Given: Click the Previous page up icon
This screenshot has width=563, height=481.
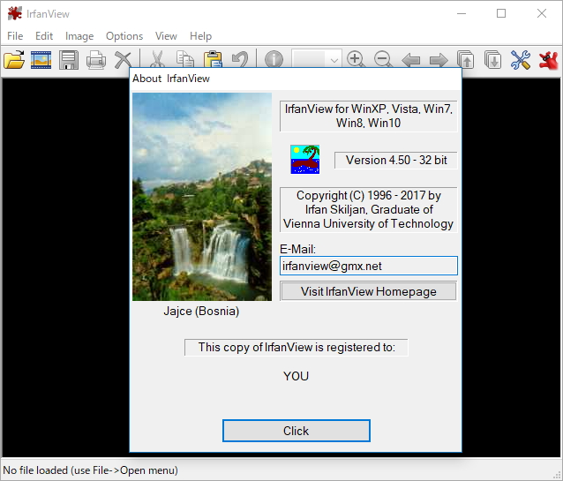Looking at the screenshot, I should [466, 60].
